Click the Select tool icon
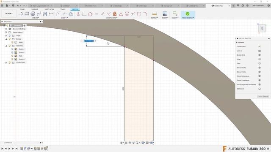 point(175,14)
